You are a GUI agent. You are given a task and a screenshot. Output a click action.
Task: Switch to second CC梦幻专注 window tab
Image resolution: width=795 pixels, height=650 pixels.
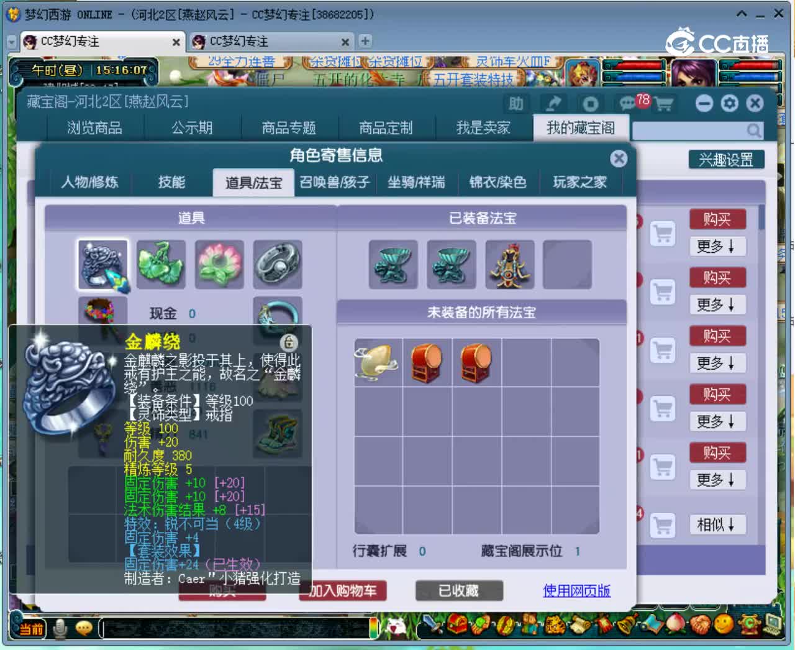271,42
